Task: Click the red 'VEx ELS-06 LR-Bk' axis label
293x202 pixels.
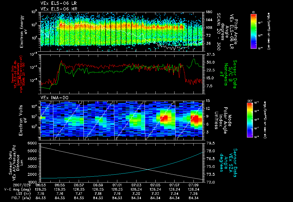Action: (x=15, y=74)
